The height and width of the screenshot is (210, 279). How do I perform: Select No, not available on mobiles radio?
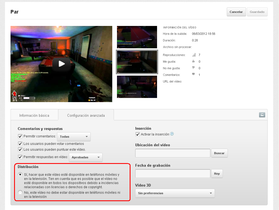coord(20,192)
